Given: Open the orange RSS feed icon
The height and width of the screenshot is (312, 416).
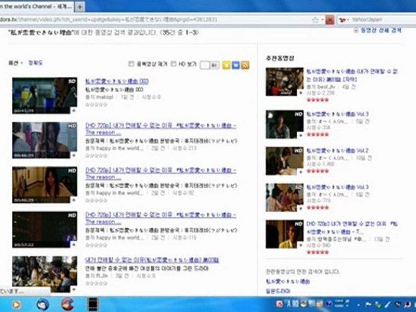Looking at the screenshot, I should pos(245,65).
